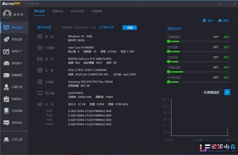
Task: Click the motherboard icon in the ROG STRIX row
Action: tap(40, 70)
